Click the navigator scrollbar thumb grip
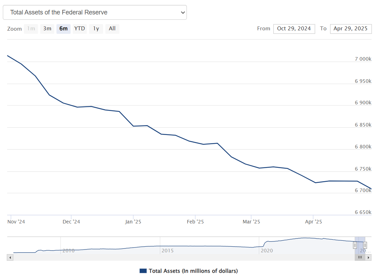 click(x=360, y=257)
